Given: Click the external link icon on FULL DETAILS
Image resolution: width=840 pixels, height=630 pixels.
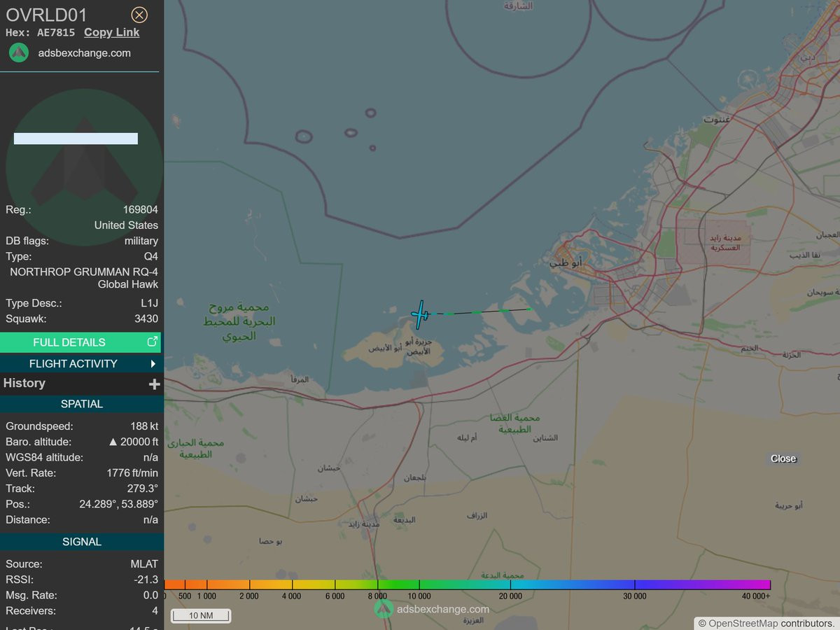Looking at the screenshot, I should tap(153, 342).
